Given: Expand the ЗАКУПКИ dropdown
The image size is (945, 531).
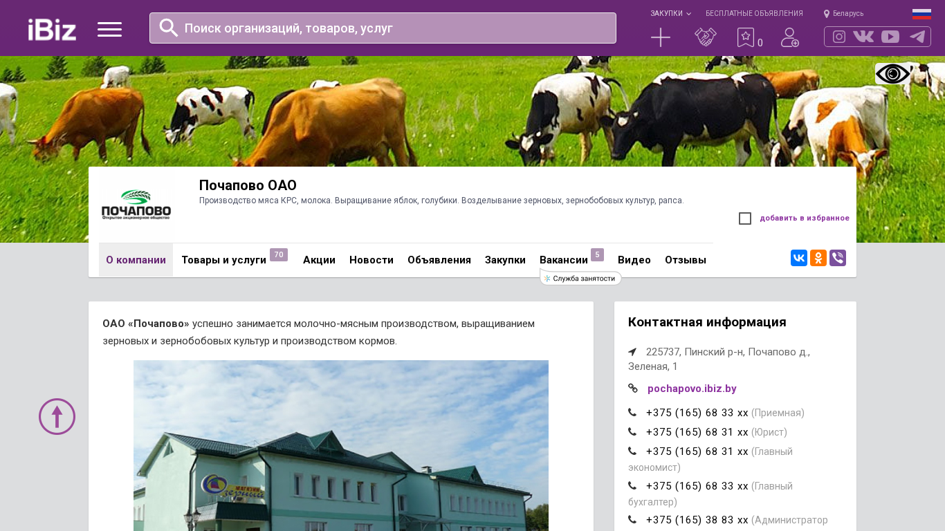Looking at the screenshot, I should coord(670,14).
